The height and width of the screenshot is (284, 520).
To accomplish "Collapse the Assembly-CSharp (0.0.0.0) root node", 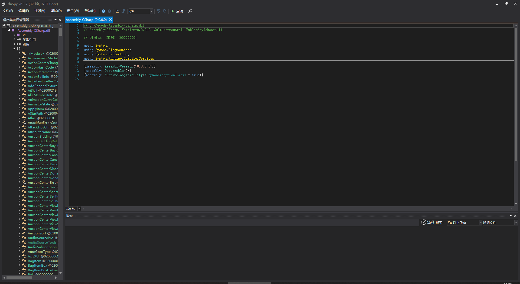I will click(x=4, y=26).
